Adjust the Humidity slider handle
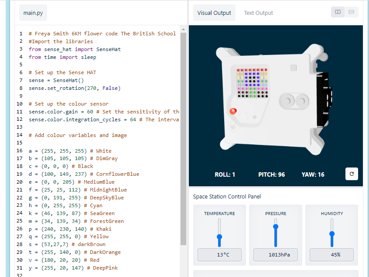 coord(332,234)
